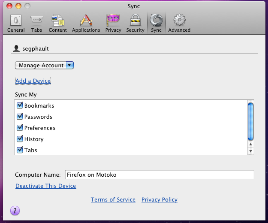Expand the Manage Account dropdown
The width and height of the screenshot is (268, 223).
(x=44, y=65)
